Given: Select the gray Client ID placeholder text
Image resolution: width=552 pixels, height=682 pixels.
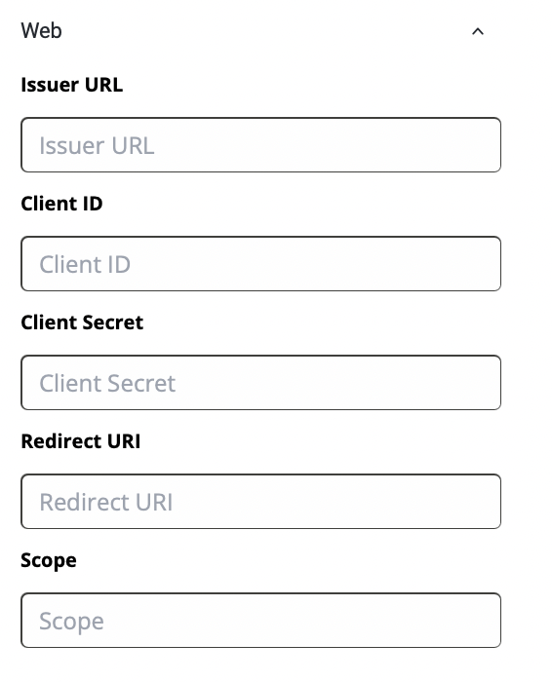Looking at the screenshot, I should pyautogui.click(x=85, y=264).
